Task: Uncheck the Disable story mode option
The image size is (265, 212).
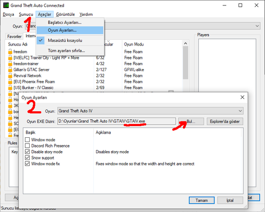Action: tap(27, 152)
